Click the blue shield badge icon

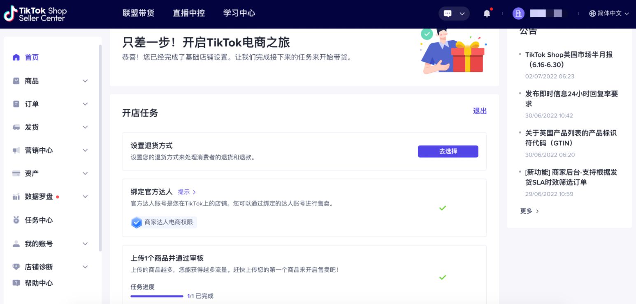(137, 222)
